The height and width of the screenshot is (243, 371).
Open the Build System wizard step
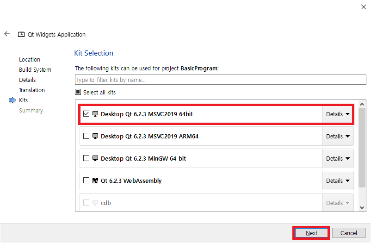pos(35,69)
